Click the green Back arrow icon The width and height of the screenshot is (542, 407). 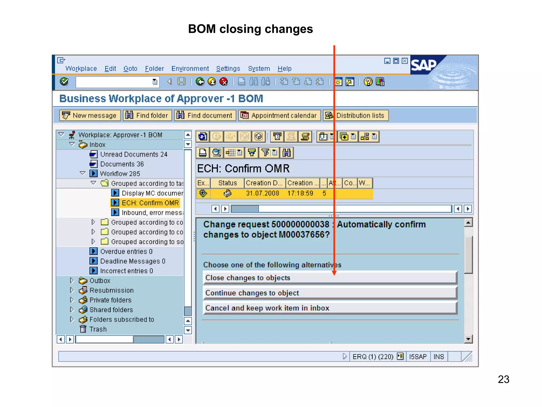point(200,82)
